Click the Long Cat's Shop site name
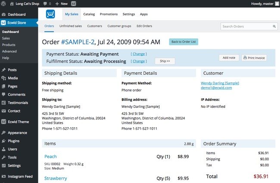This screenshot has width=280, height=183. click(x=27, y=3)
